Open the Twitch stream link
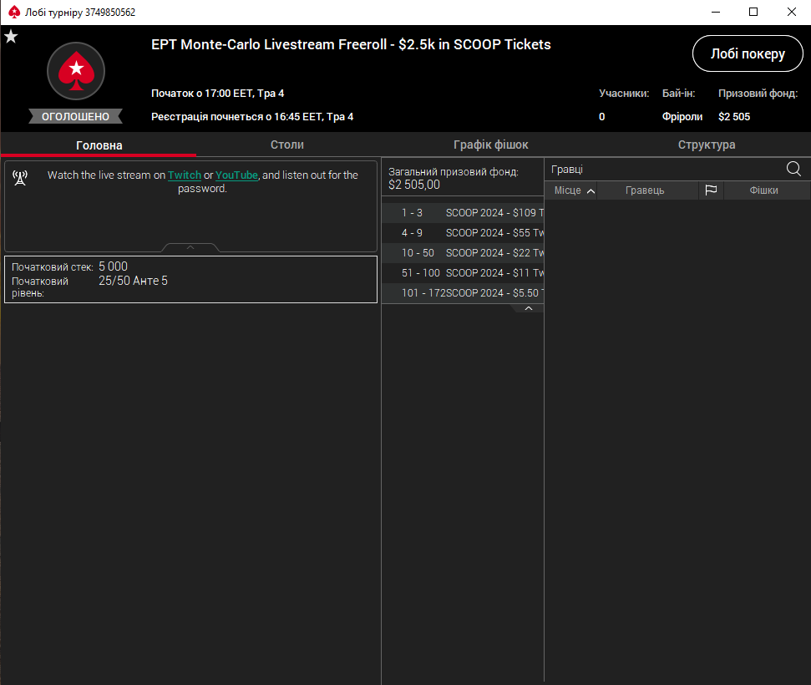The image size is (811, 685). click(184, 175)
